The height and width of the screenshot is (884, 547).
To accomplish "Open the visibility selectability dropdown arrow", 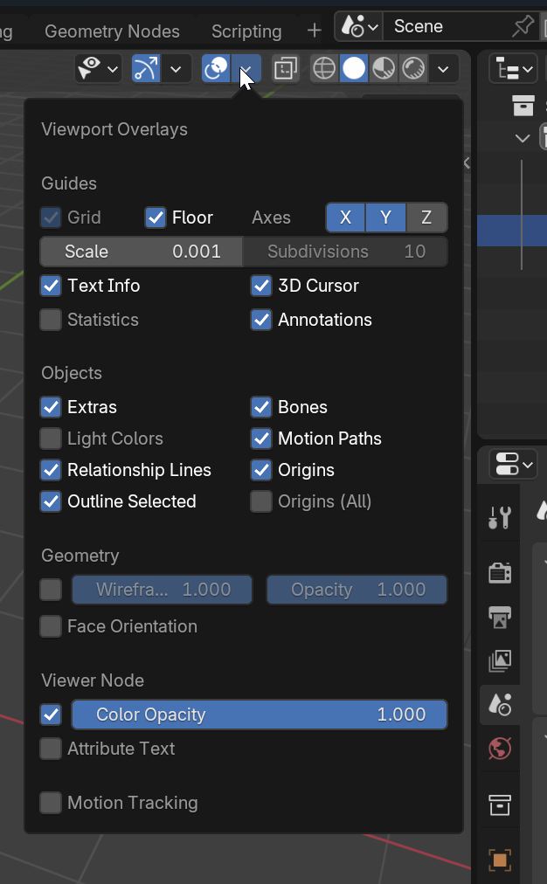I will pos(113,69).
